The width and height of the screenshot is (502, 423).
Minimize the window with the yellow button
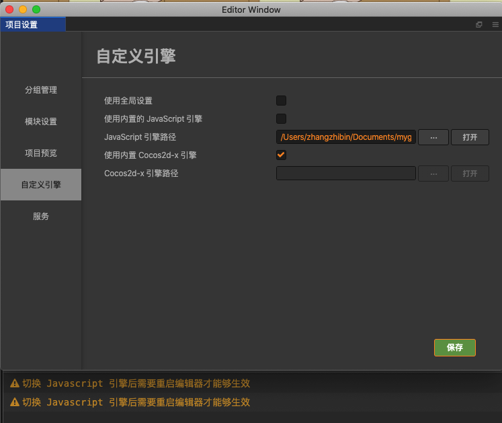(x=23, y=9)
